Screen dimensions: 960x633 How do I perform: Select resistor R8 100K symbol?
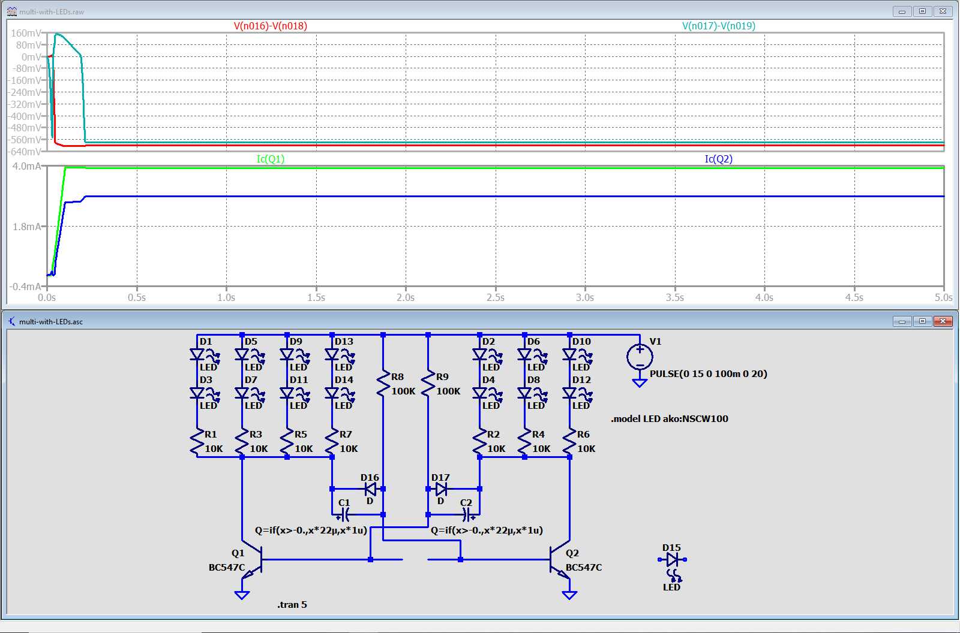pyautogui.click(x=383, y=384)
